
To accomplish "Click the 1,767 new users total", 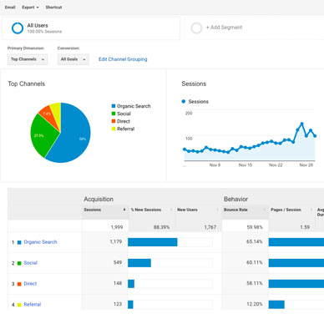I will pyautogui.click(x=210, y=227).
